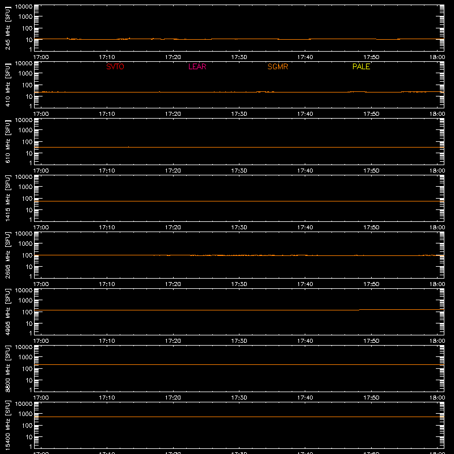Screen dimensions: 454x454
Task: Select the 15400 MHz [SFU] axis title
Action: pyautogui.click(x=7, y=425)
